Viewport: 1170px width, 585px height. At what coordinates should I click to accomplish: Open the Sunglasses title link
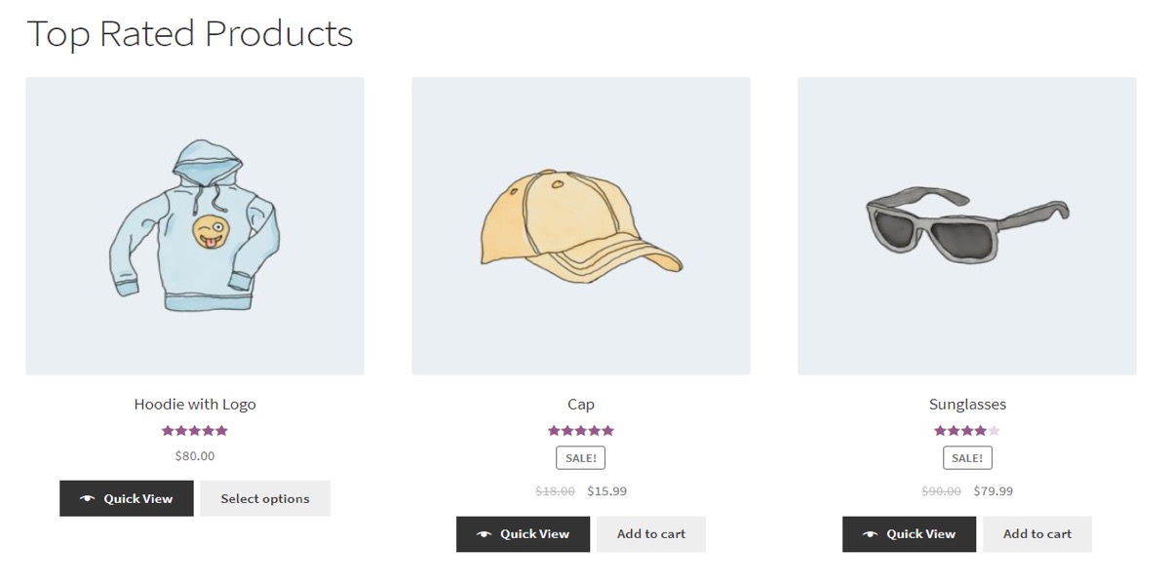tap(967, 404)
